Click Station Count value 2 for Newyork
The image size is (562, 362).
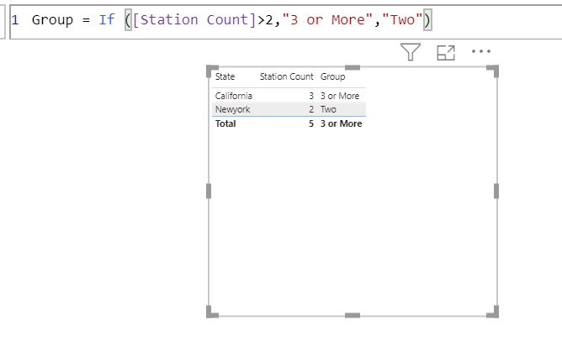(311, 109)
